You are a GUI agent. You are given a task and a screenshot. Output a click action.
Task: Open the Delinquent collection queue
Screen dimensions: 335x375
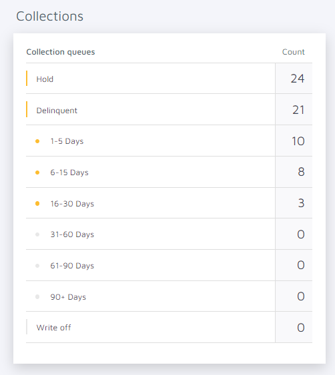click(169, 109)
